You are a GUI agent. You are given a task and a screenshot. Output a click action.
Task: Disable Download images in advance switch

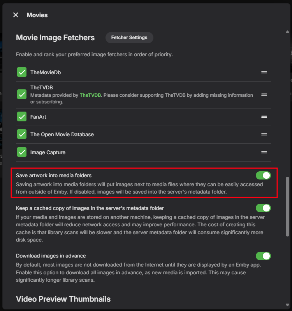pos(263,256)
